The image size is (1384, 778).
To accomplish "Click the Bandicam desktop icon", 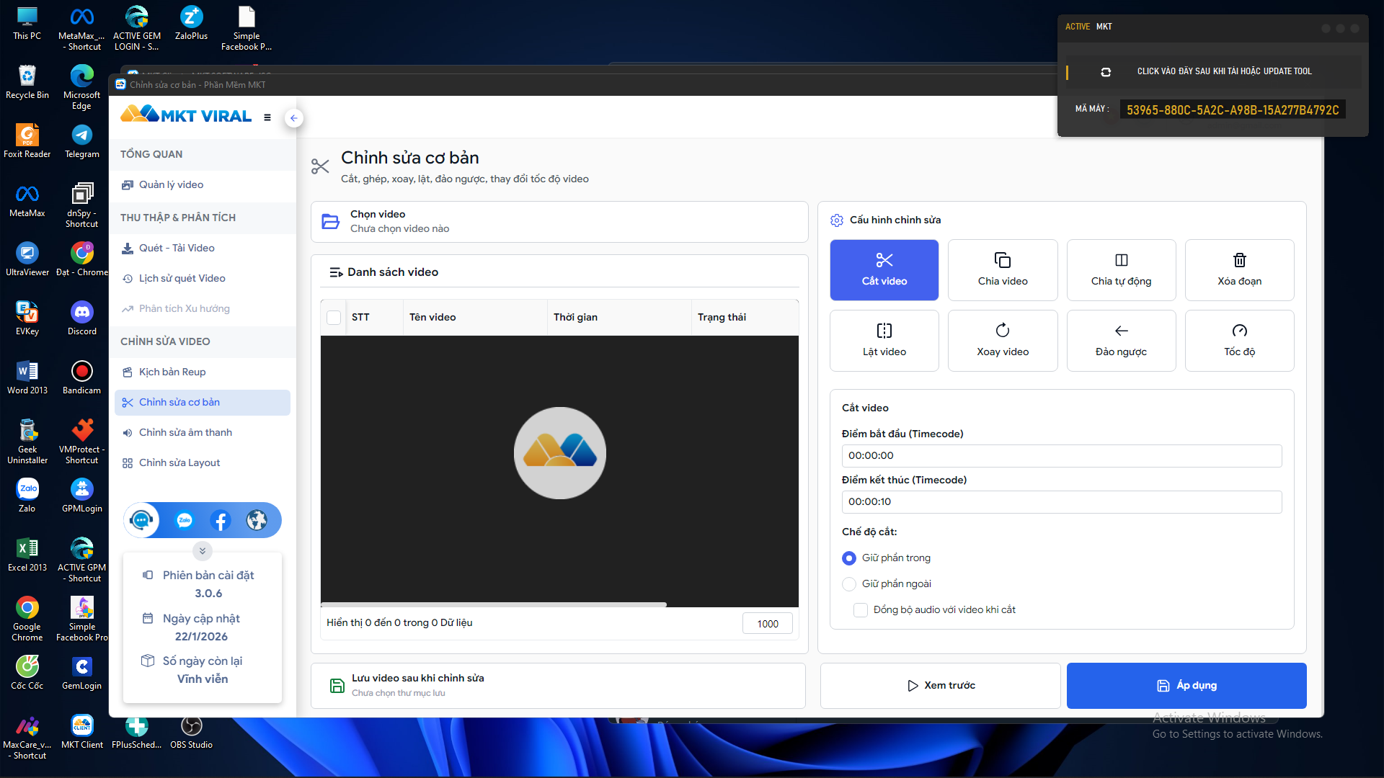I will click(x=82, y=378).
